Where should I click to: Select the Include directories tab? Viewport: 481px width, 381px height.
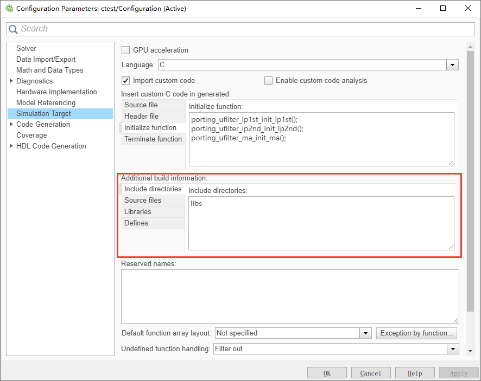tap(152, 189)
